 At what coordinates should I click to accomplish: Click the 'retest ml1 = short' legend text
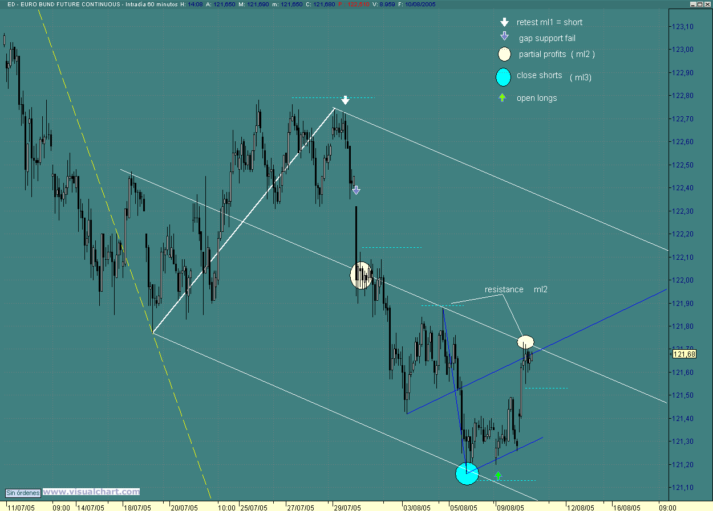549,22
